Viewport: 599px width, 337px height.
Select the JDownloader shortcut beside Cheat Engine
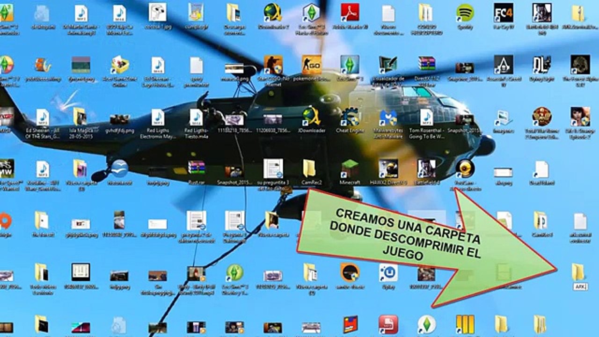pos(311,117)
